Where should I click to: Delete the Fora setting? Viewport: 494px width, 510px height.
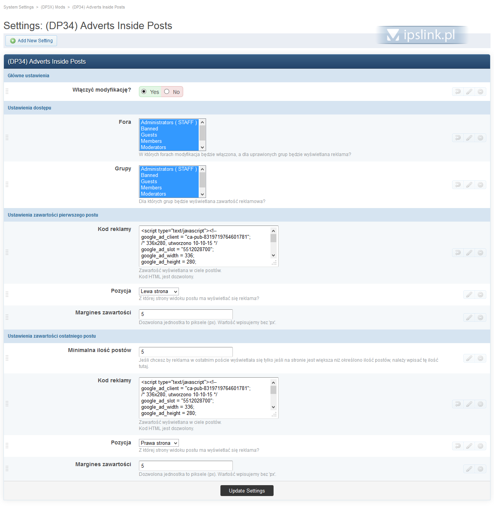click(x=480, y=138)
